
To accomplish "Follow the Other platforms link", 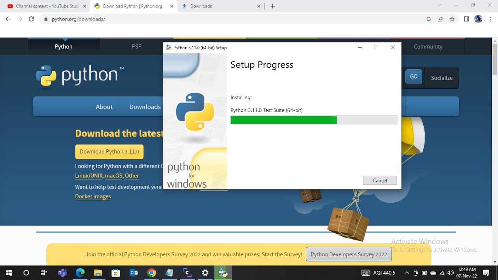I will [132, 176].
